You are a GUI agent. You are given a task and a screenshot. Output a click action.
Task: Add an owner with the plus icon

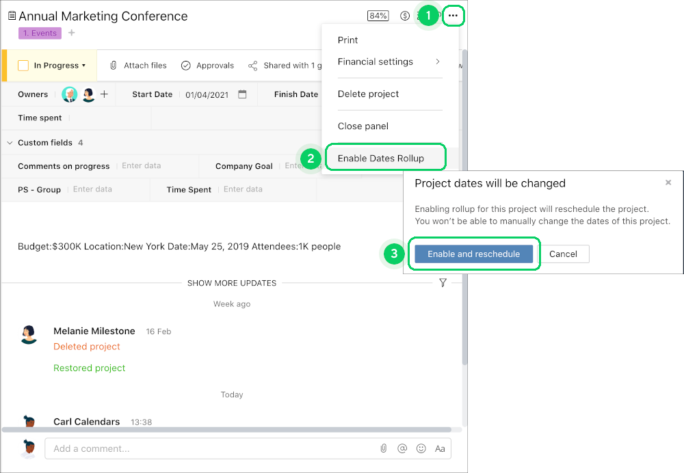[x=104, y=94]
